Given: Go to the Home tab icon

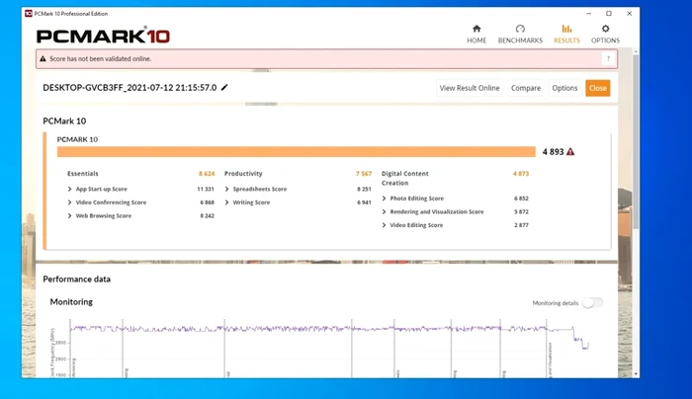Looking at the screenshot, I should pos(476,29).
